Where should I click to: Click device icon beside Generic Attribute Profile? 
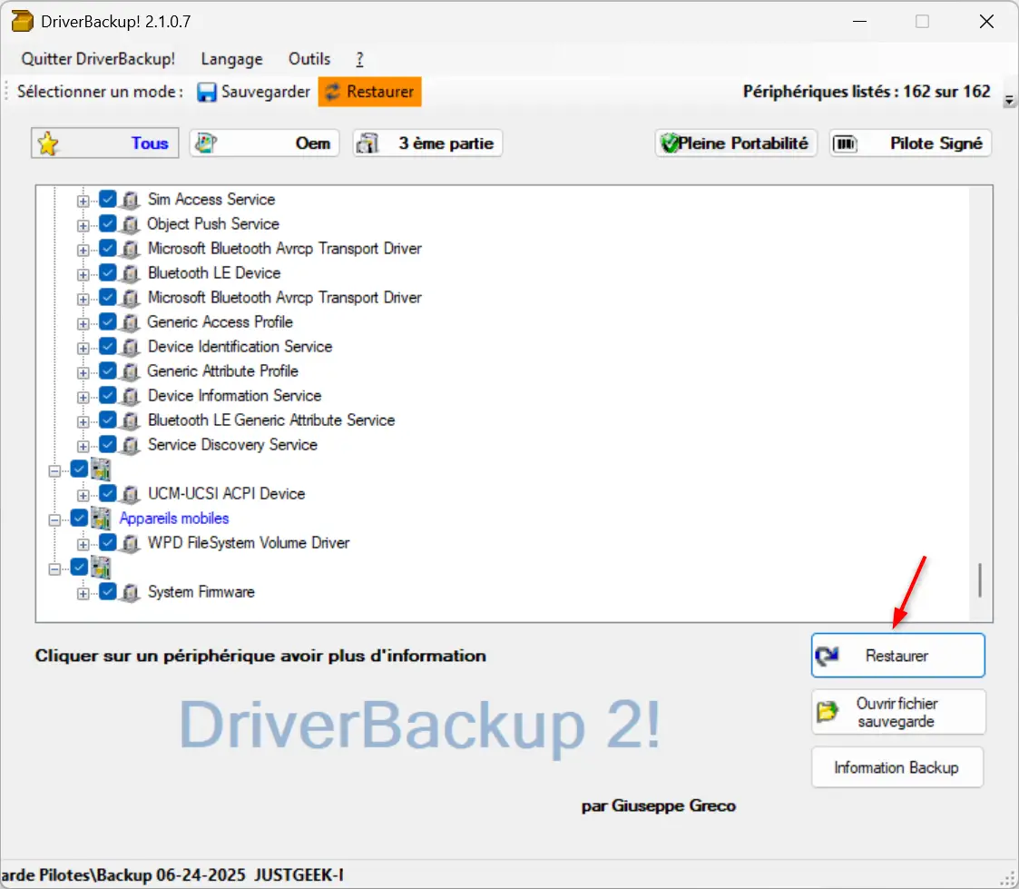[x=131, y=371]
